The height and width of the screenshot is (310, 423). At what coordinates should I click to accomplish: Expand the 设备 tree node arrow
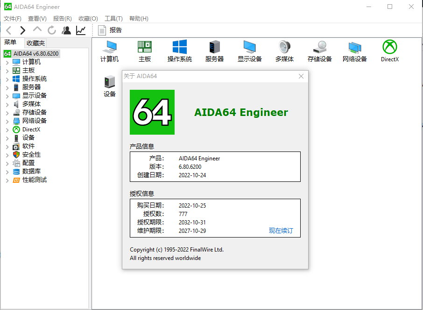click(x=7, y=138)
